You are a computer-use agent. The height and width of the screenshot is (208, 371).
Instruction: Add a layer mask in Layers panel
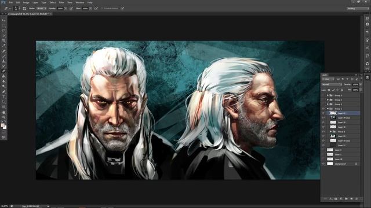click(x=336, y=199)
